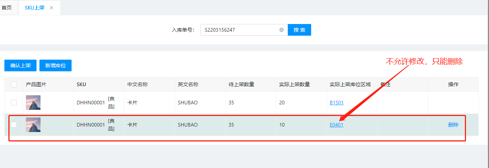Click the 新增库位 button
Screen dimensions: 489x168
(x=56, y=65)
